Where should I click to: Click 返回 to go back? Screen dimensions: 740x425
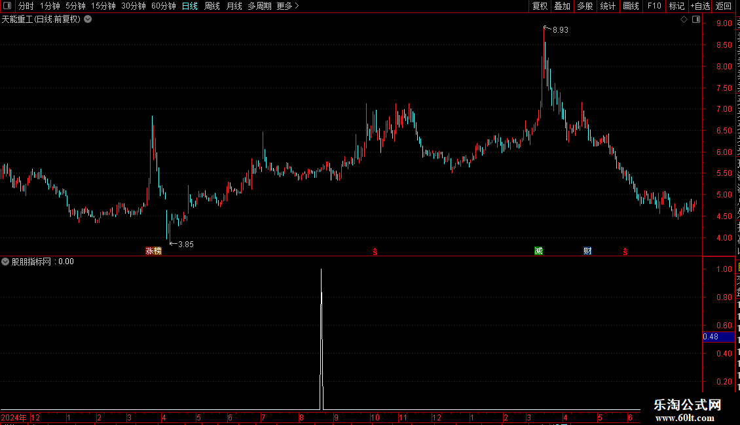point(724,6)
